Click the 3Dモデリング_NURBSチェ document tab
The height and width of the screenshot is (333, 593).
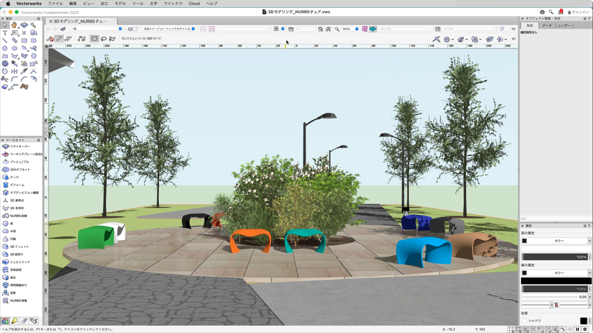click(x=81, y=21)
